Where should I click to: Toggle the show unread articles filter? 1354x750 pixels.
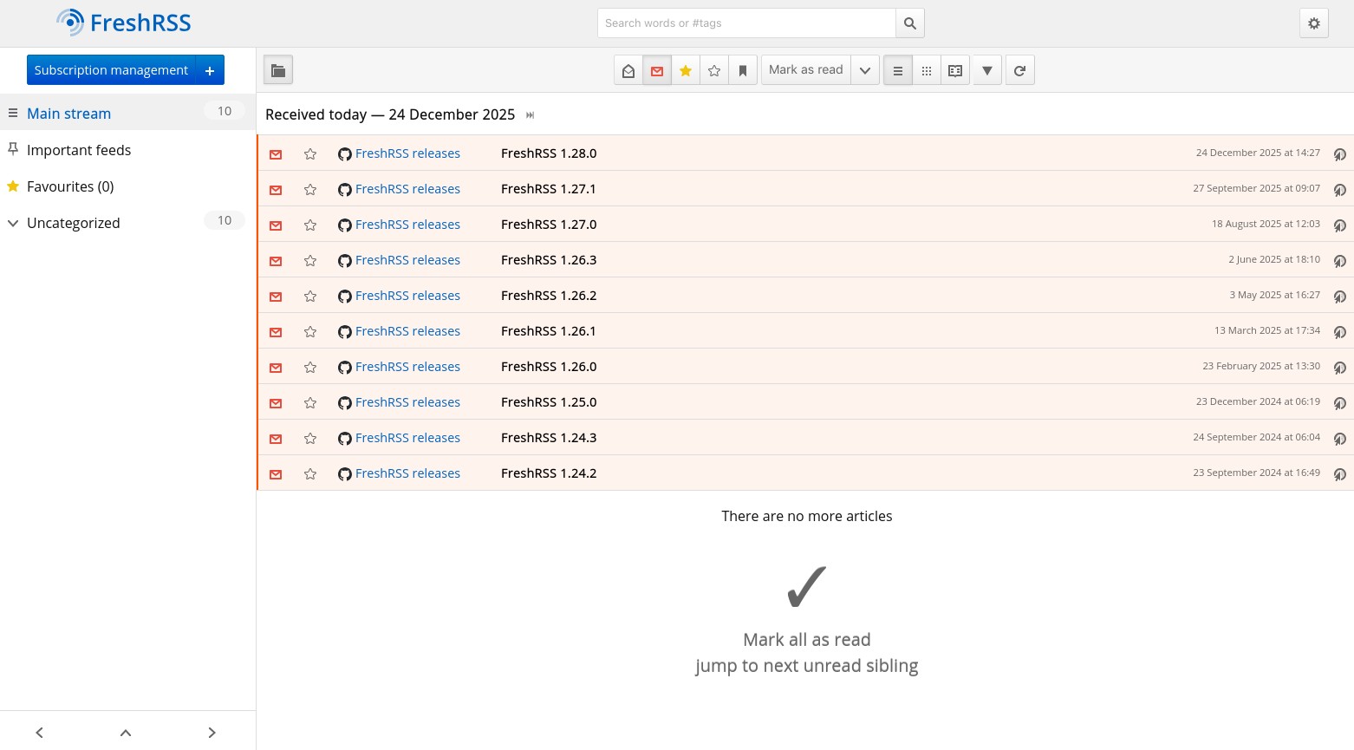[657, 70]
